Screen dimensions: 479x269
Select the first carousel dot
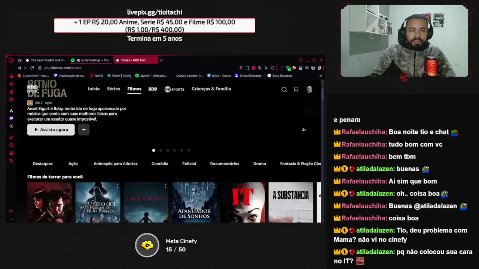click(x=153, y=150)
